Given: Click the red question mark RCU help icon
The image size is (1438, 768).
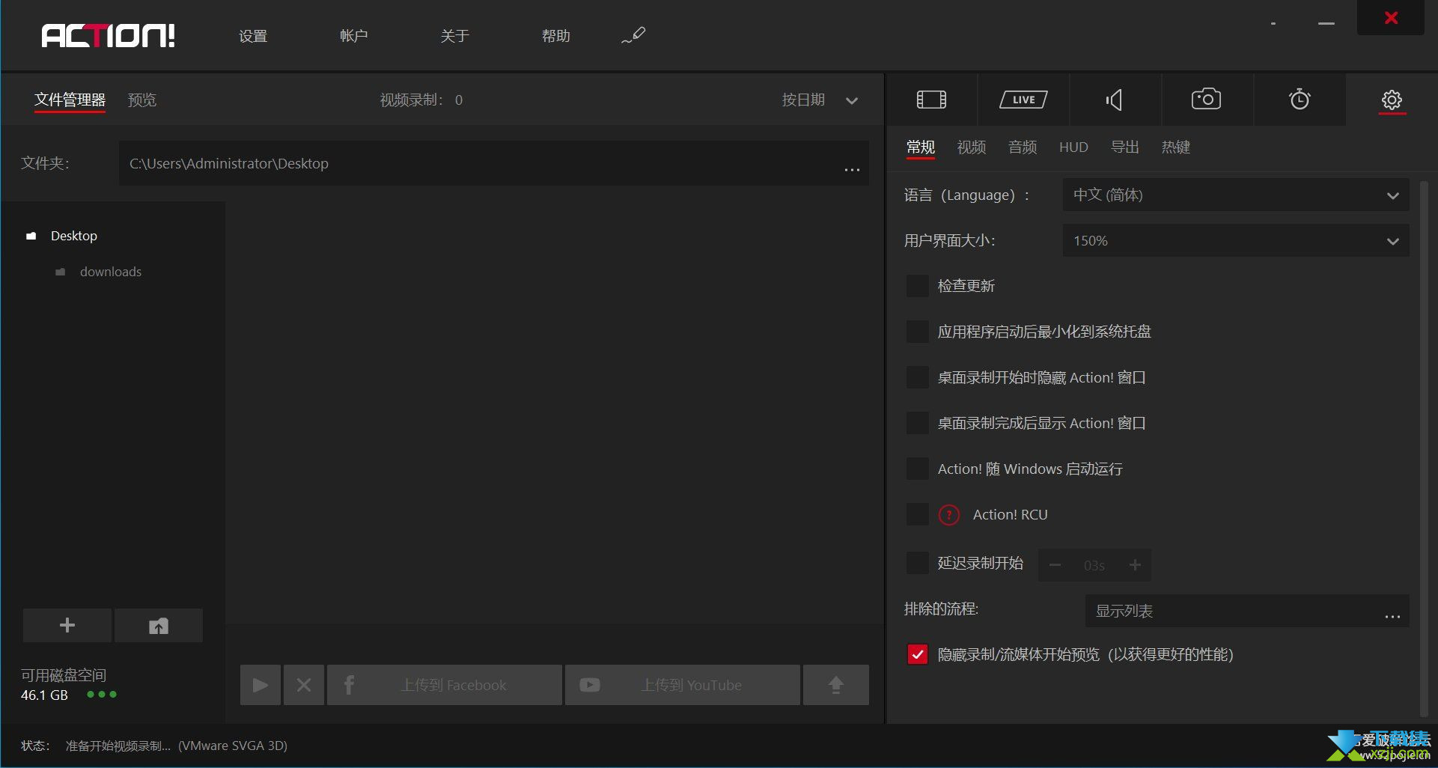Looking at the screenshot, I should pyautogui.click(x=949, y=514).
